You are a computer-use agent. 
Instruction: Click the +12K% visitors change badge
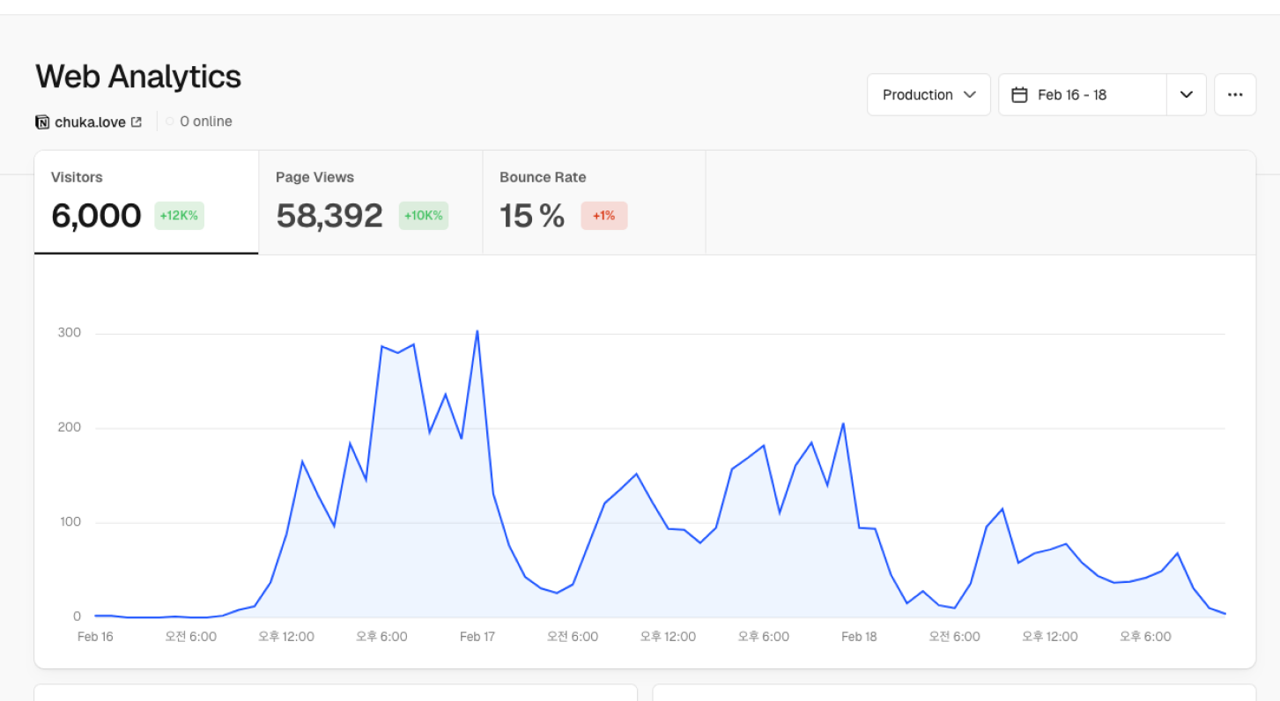point(179,216)
